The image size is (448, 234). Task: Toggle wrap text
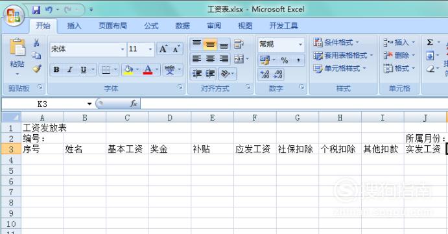[x=239, y=43]
